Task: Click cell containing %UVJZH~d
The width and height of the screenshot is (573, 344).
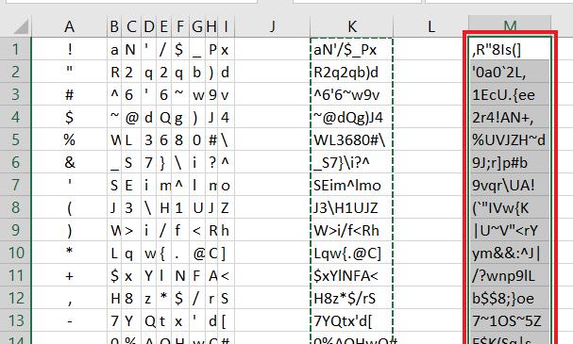Action: point(510,139)
